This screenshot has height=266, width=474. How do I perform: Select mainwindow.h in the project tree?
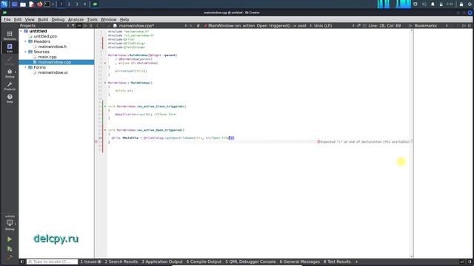pos(53,47)
